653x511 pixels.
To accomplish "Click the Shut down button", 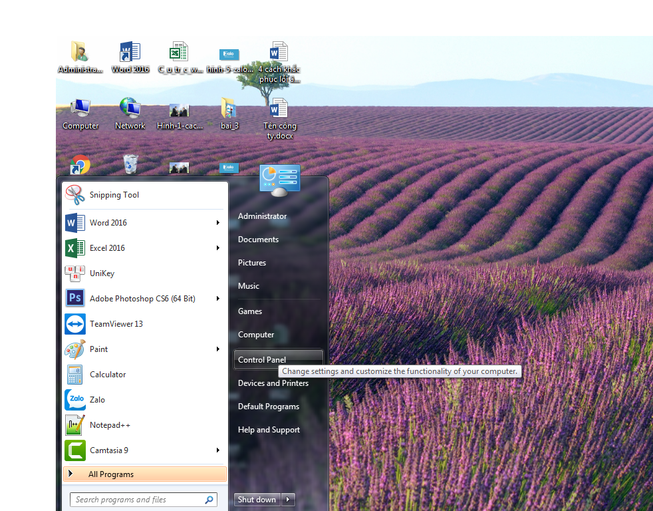I will [x=257, y=499].
